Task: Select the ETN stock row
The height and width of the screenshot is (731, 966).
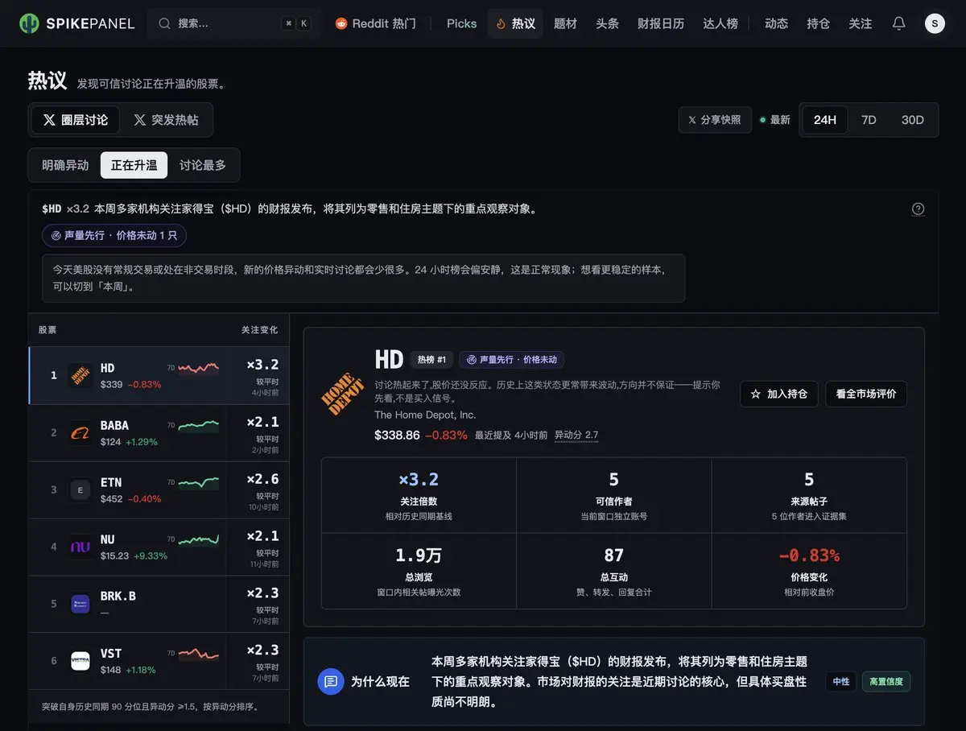Action: [x=159, y=489]
